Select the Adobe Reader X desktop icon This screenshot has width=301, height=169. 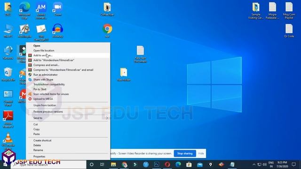(8, 120)
